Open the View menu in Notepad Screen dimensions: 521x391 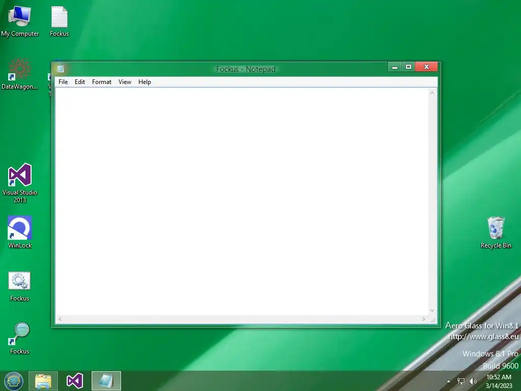pyautogui.click(x=125, y=82)
